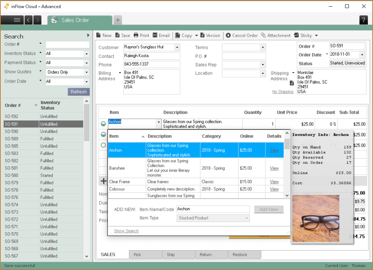Click the add new line plus icon
The width and height of the screenshot is (373, 270).
point(103,181)
